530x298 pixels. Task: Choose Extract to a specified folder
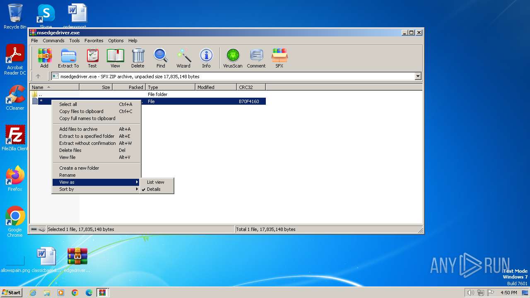tap(96, 136)
